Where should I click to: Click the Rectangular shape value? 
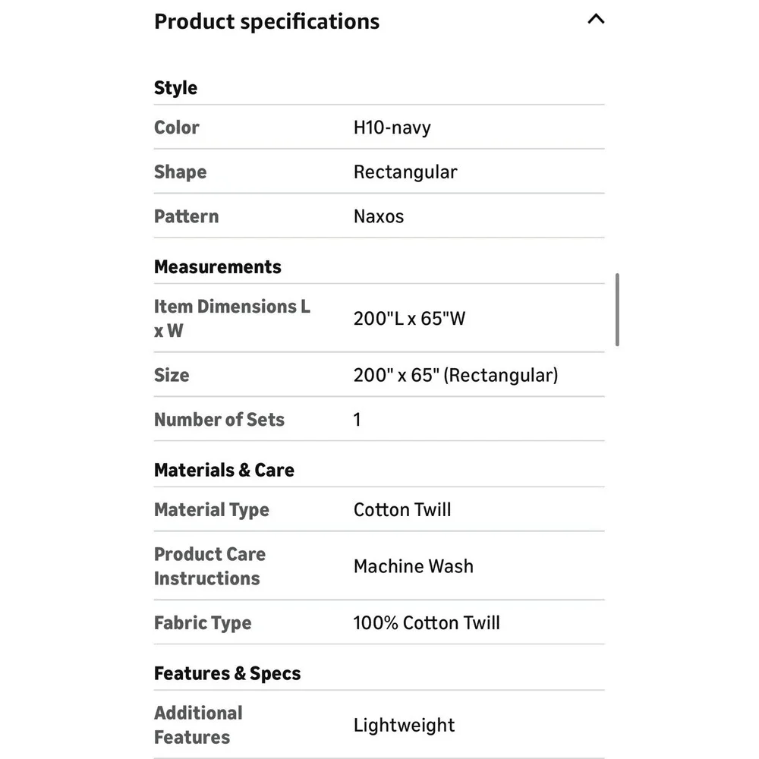[405, 172]
